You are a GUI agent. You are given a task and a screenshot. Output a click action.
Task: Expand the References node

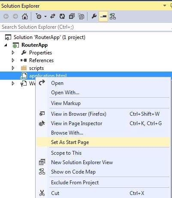coord(13,60)
